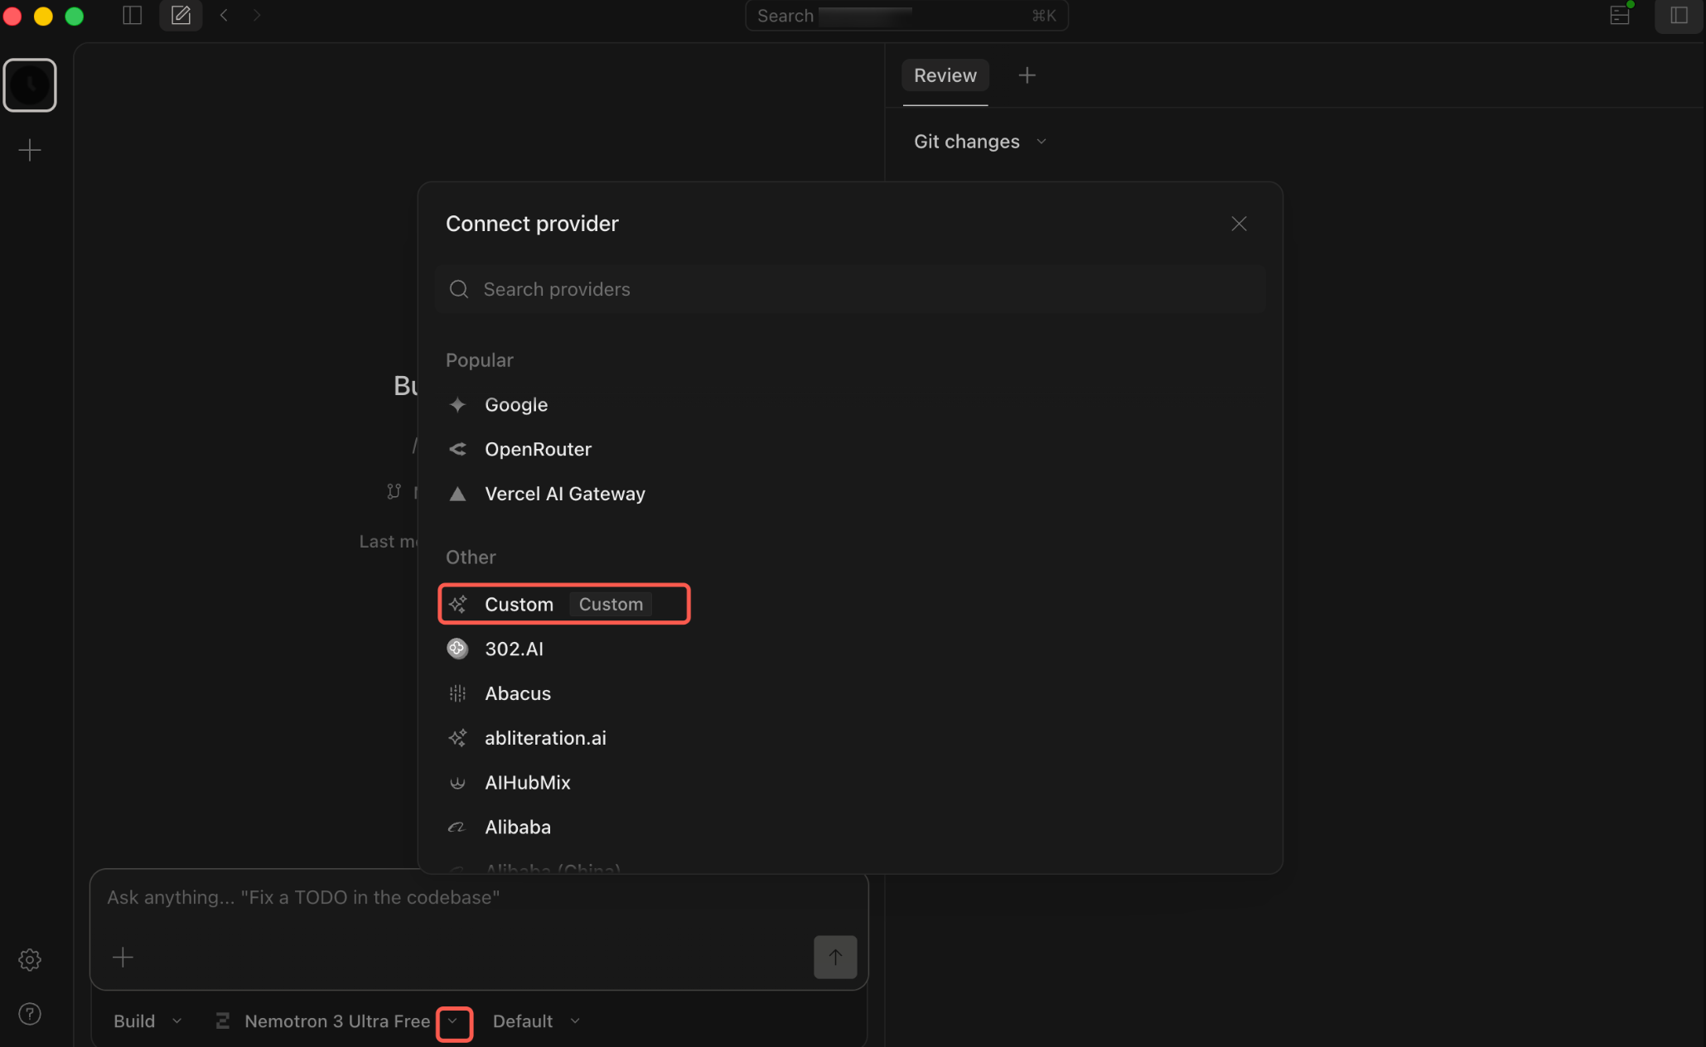Close the Connect provider dialog
The width and height of the screenshot is (1706, 1047).
click(1238, 224)
